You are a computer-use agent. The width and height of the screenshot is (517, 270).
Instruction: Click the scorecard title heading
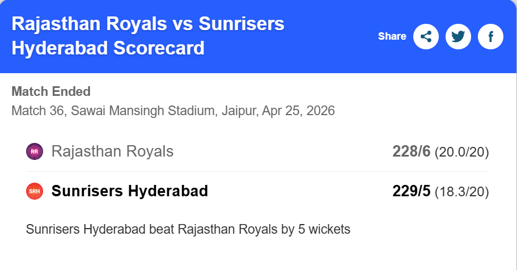click(147, 36)
